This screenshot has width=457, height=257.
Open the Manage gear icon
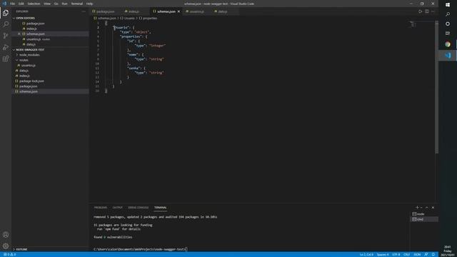(6, 246)
